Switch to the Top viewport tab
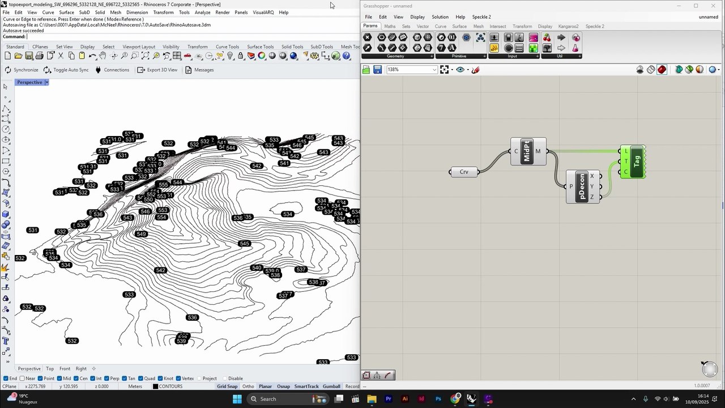Image resolution: width=725 pixels, height=408 pixels. (50, 368)
